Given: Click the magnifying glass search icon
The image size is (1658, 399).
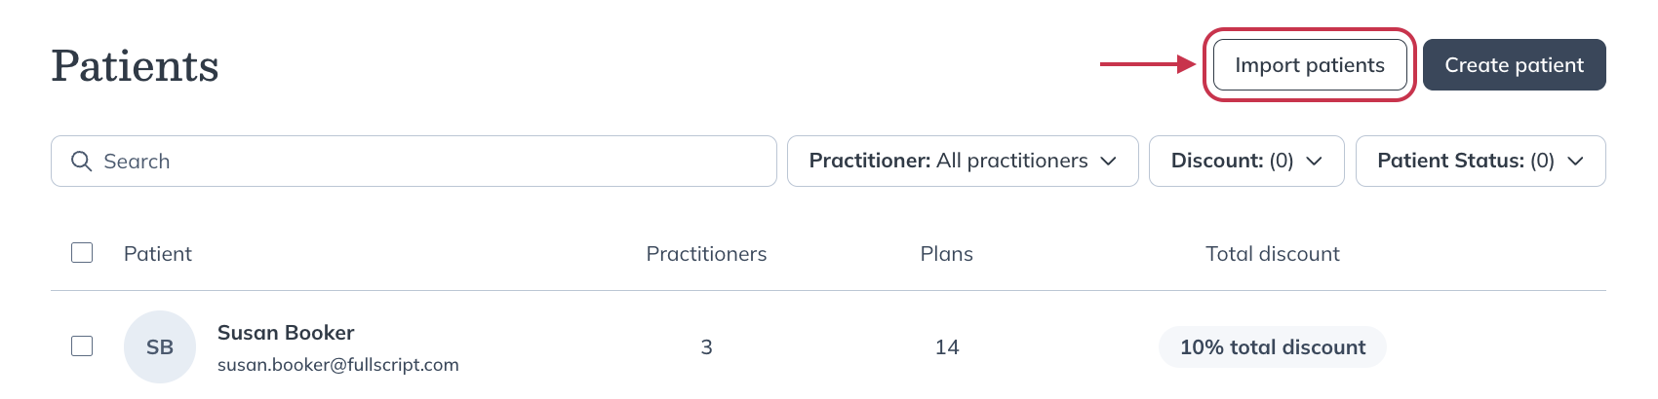Looking at the screenshot, I should coord(82,162).
